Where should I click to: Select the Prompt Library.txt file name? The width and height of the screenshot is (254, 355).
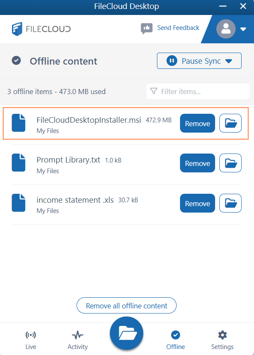click(x=68, y=160)
